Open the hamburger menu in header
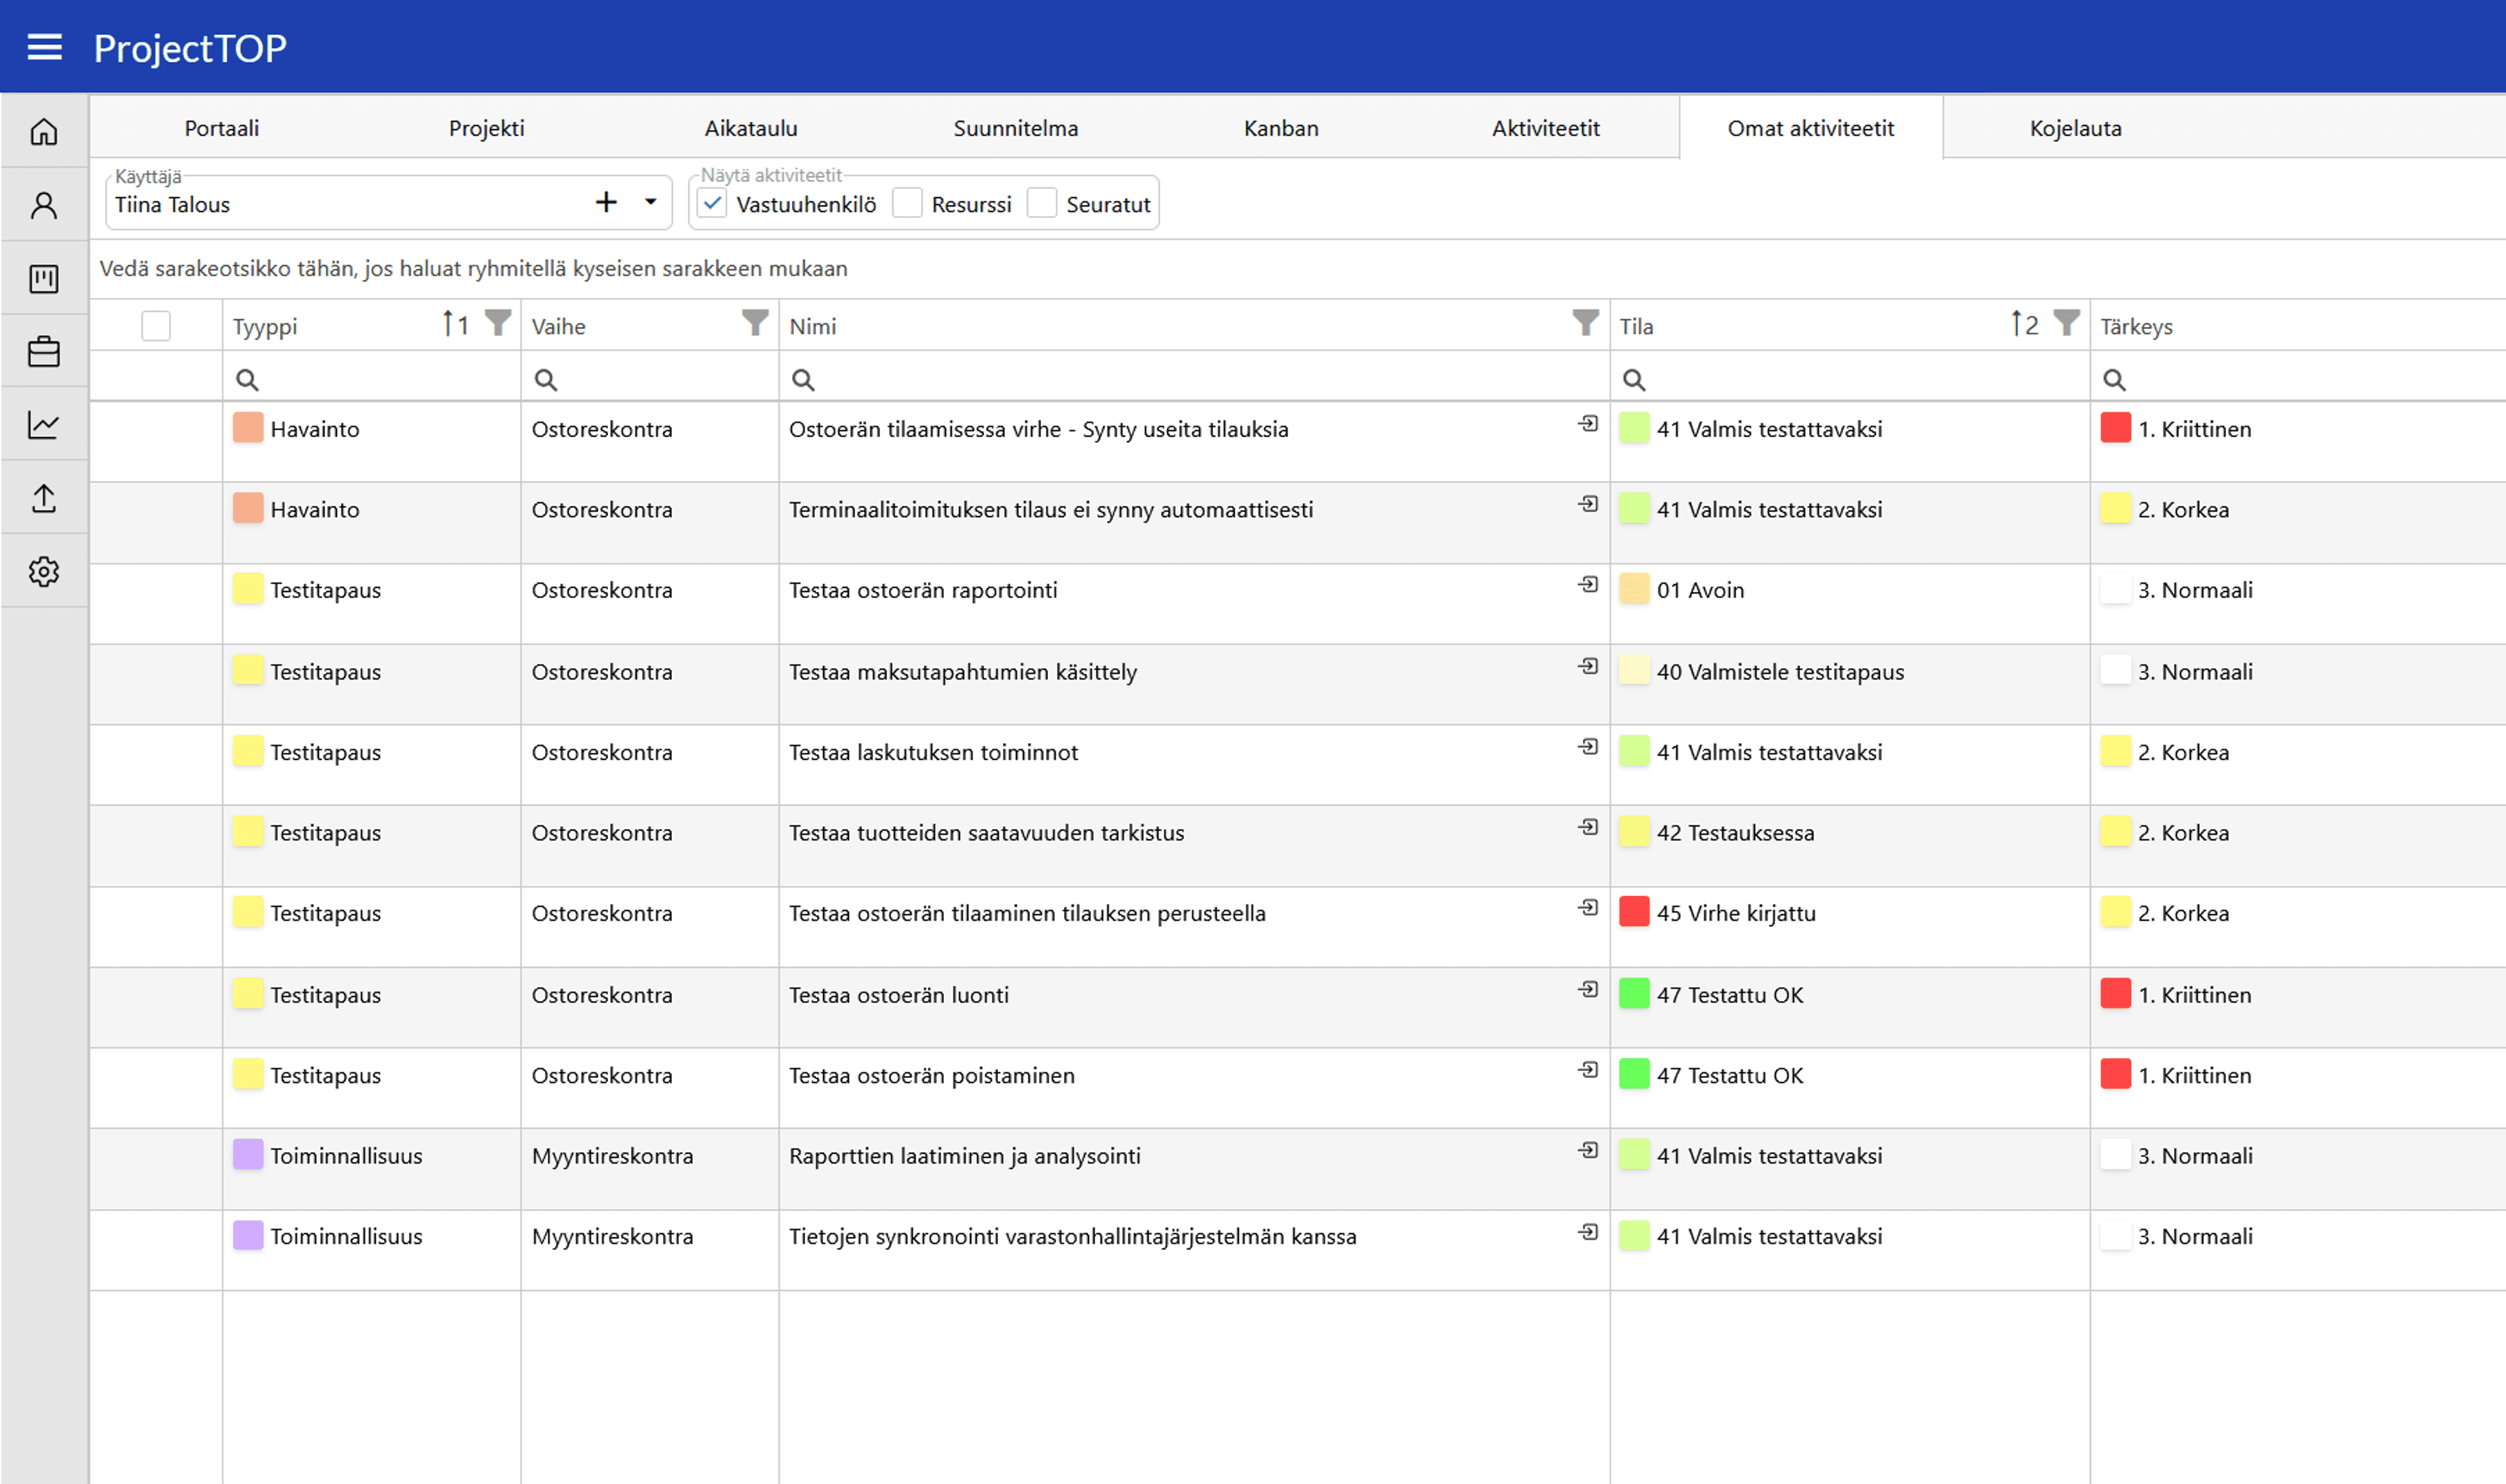The width and height of the screenshot is (2506, 1484). (x=44, y=47)
